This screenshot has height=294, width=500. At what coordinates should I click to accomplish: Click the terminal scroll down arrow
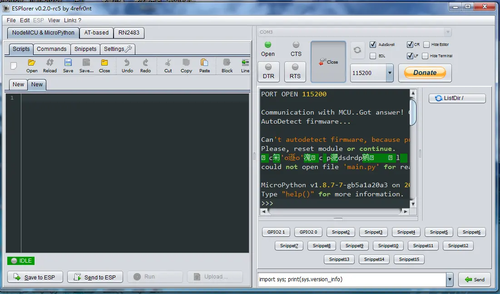pos(413,204)
